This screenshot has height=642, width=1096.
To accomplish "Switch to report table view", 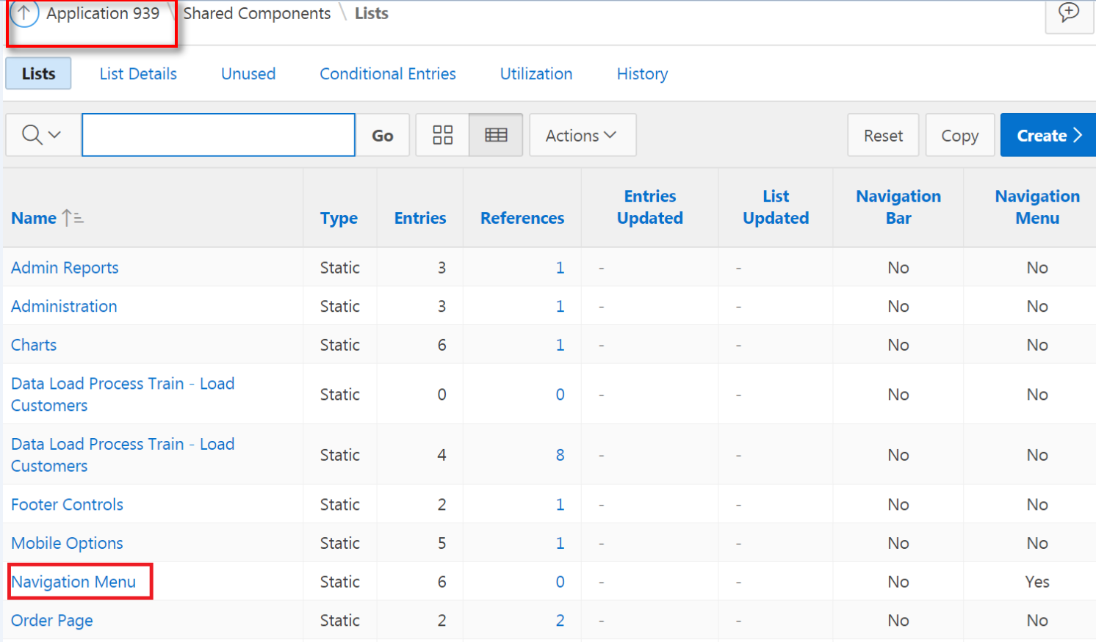I will 496,135.
